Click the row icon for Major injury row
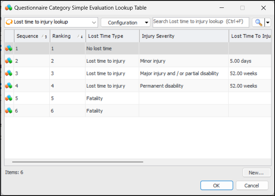Viewport: 275px width, 196px height. tap(9, 73)
